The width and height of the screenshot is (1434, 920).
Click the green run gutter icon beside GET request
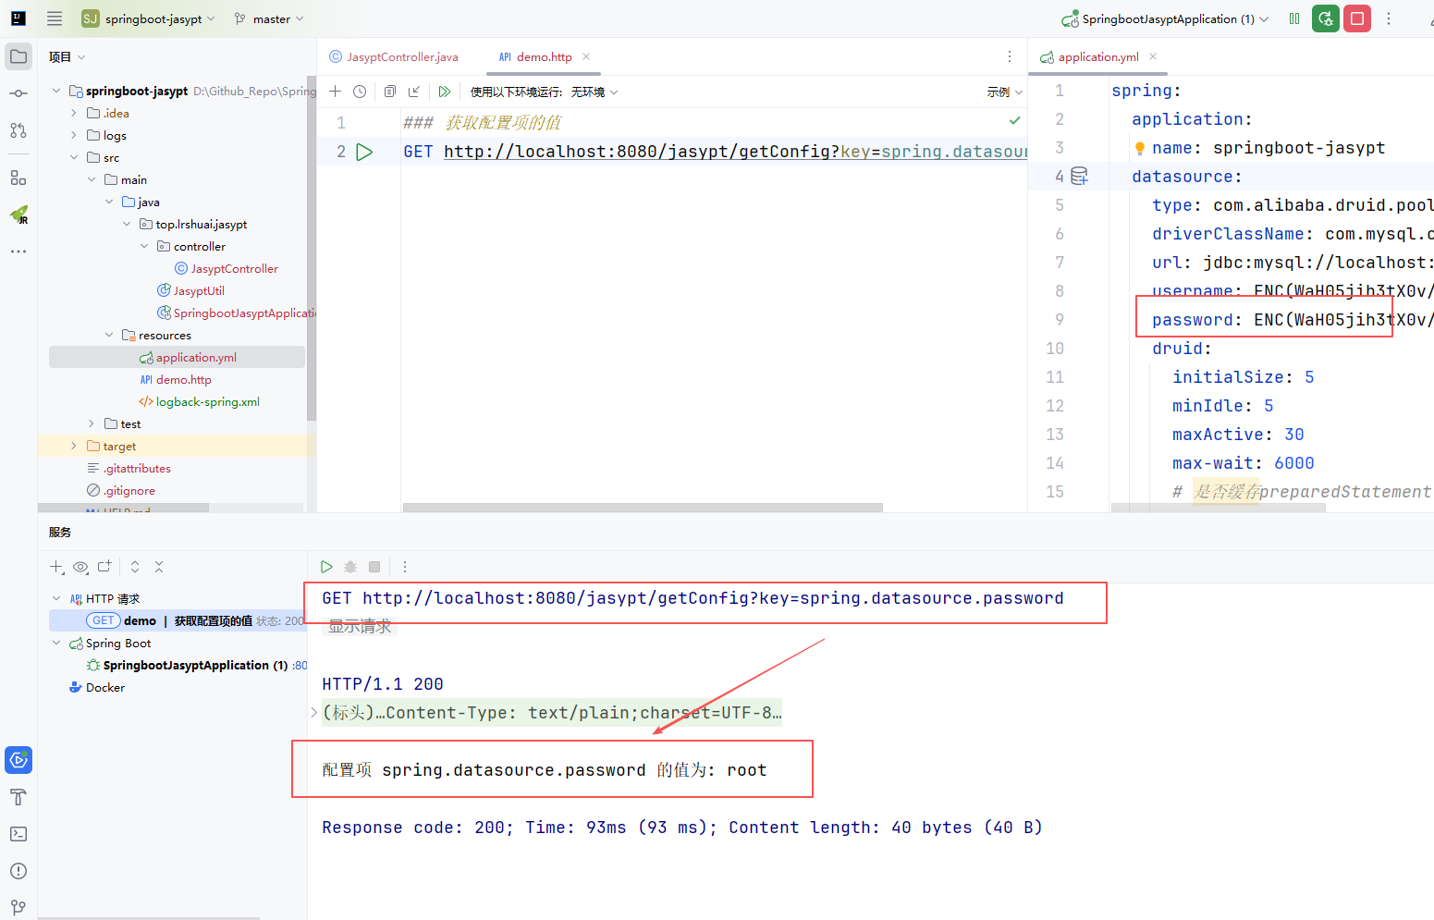click(x=364, y=152)
